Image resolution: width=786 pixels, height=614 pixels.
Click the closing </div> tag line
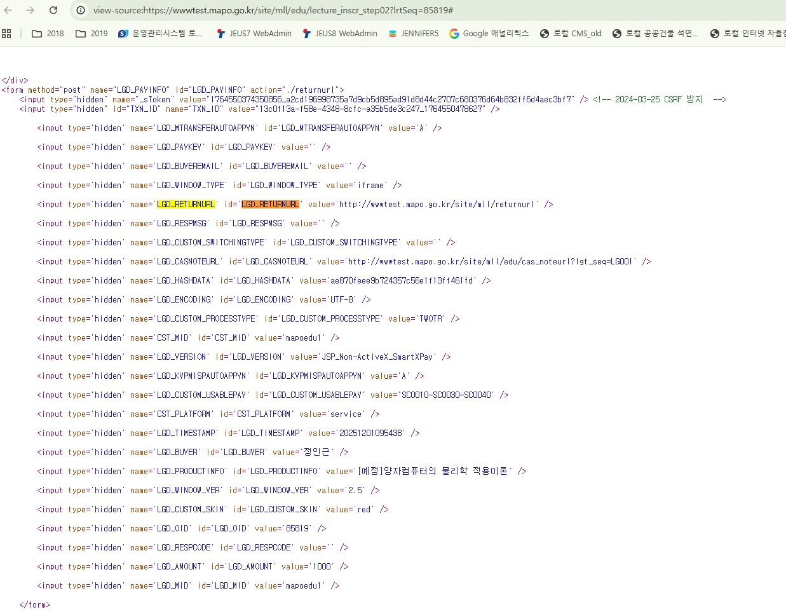15,80
